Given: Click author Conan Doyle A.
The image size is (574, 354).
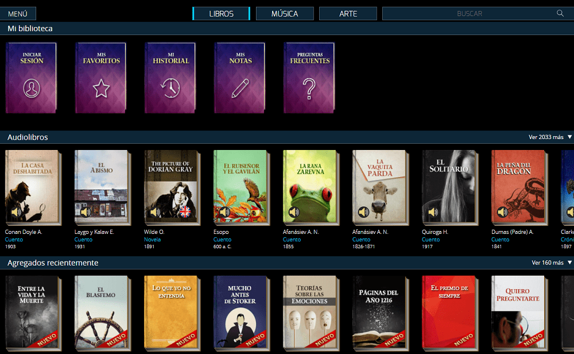Looking at the screenshot, I should click(x=24, y=232).
